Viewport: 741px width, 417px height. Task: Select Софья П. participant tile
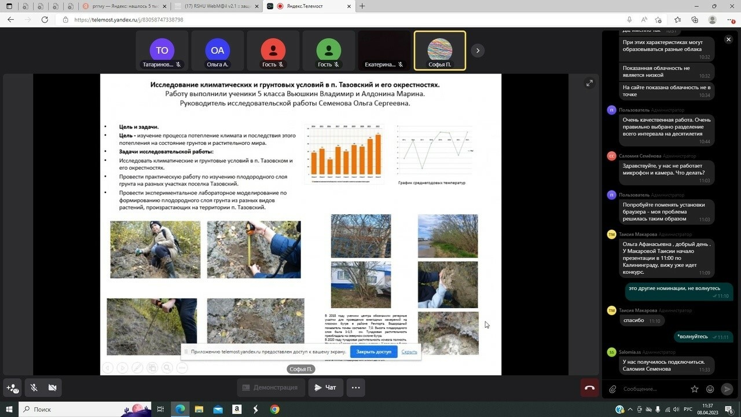click(x=440, y=50)
